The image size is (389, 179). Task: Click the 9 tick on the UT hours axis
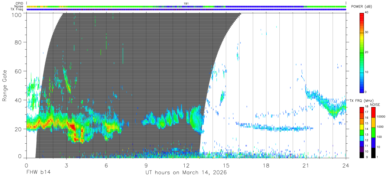[146, 165]
